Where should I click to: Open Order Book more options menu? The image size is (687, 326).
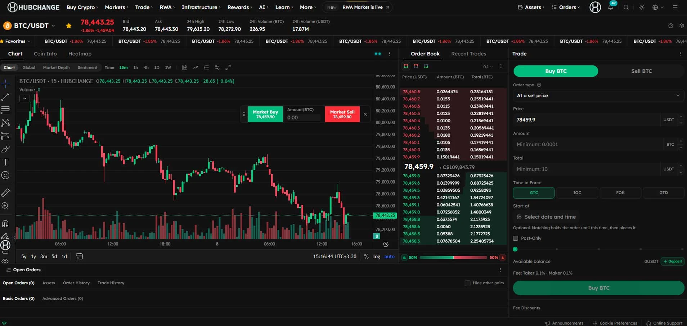pos(501,66)
